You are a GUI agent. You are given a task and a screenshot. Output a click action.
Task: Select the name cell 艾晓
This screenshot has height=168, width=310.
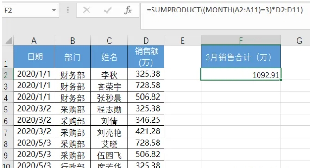tap(109, 143)
